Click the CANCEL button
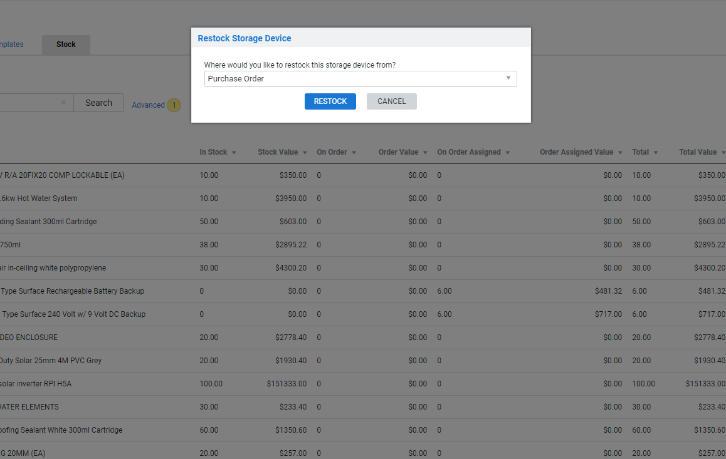726x459 pixels. coord(391,101)
